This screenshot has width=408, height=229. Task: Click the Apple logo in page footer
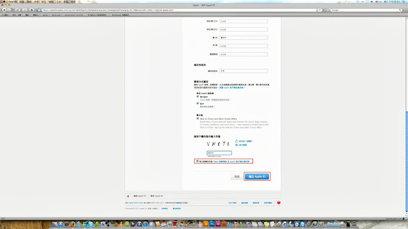(x=127, y=196)
